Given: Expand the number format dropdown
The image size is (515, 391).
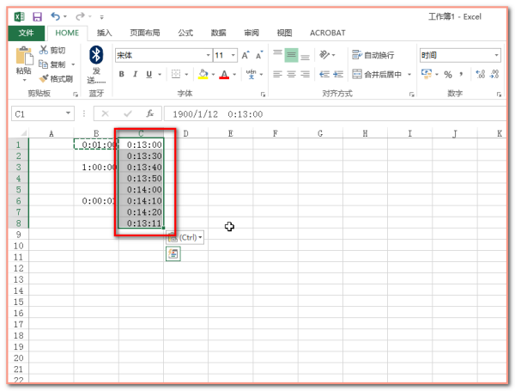Looking at the screenshot, I should pos(496,55).
